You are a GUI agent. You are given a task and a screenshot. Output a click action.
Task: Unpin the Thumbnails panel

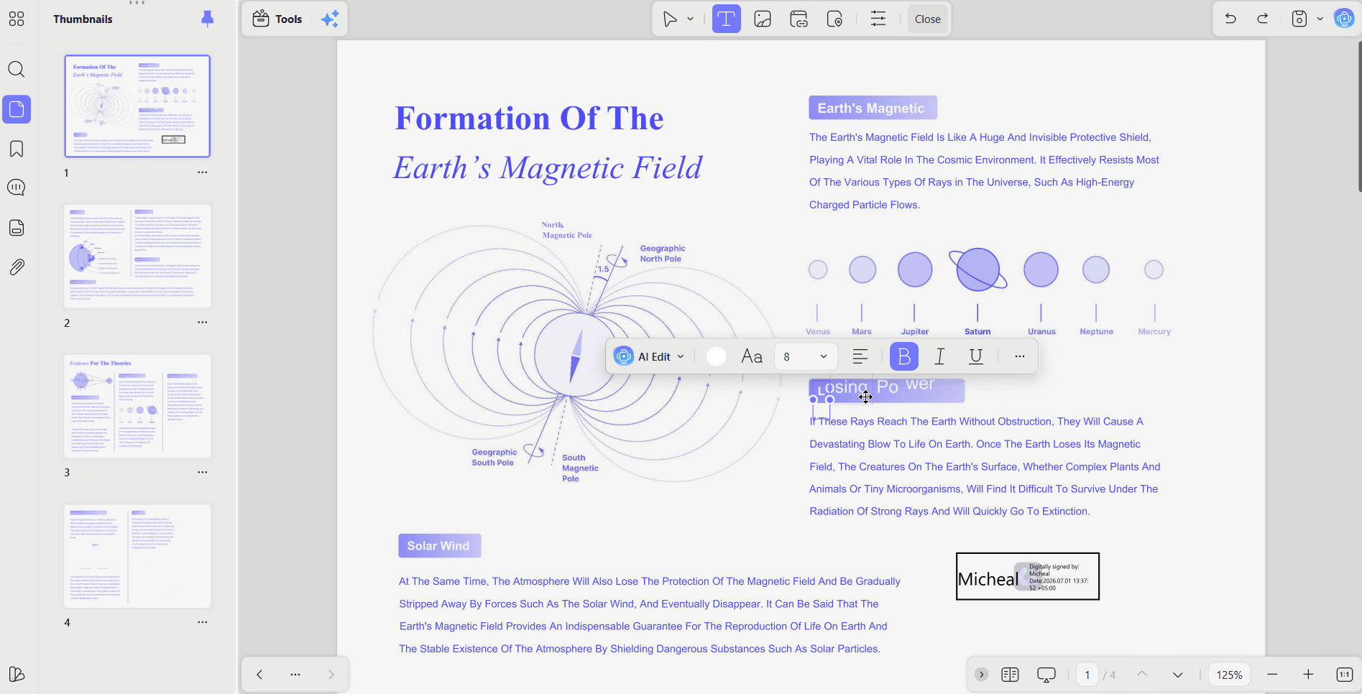point(207,19)
